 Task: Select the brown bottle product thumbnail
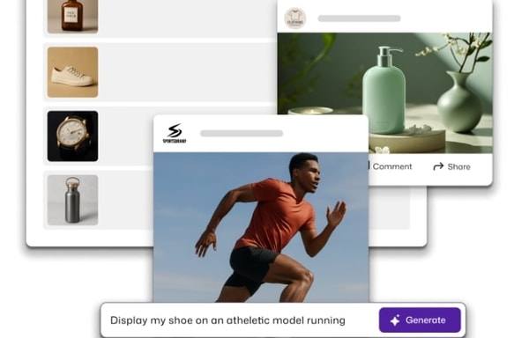click(73, 16)
